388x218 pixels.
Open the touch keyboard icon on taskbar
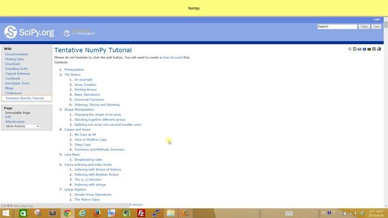289,213
